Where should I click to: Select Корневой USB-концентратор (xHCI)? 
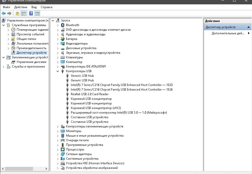[x=96, y=108]
